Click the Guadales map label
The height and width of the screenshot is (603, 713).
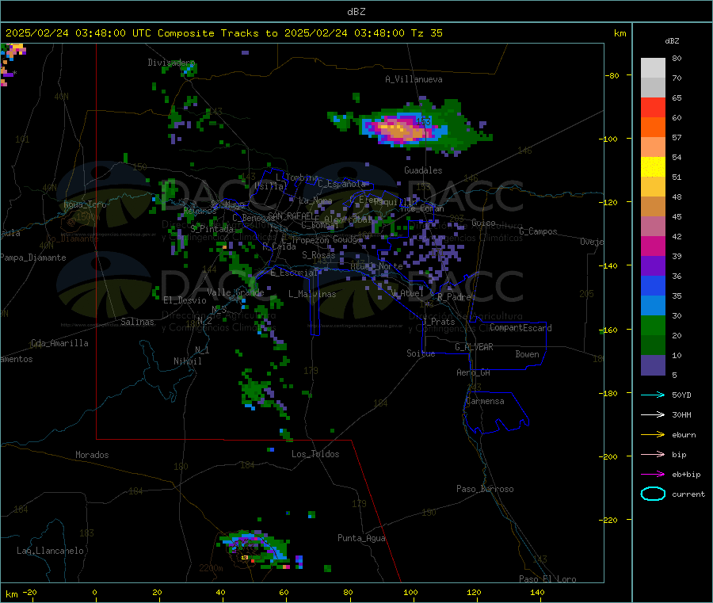click(423, 170)
